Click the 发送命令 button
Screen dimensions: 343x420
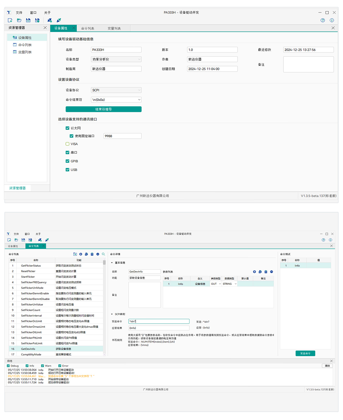(x=305, y=353)
